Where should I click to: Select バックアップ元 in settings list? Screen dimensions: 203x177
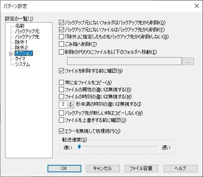[27, 31]
